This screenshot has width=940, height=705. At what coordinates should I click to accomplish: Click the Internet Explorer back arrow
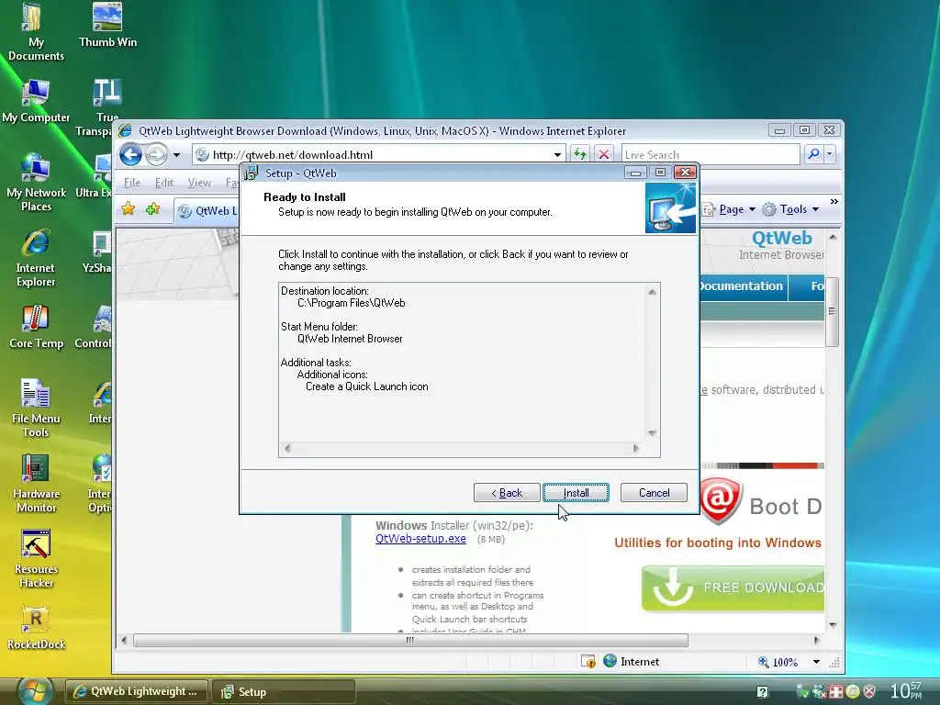[x=130, y=154]
